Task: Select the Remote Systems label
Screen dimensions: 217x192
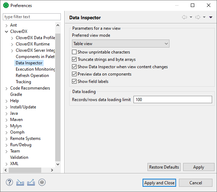Action: click(25, 138)
